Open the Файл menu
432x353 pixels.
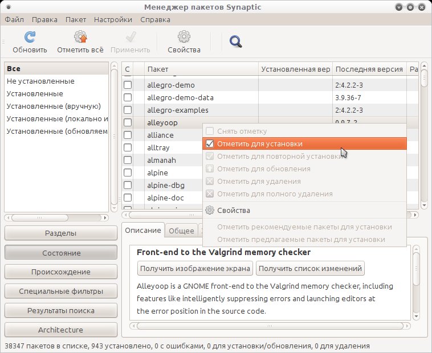pyautogui.click(x=14, y=20)
